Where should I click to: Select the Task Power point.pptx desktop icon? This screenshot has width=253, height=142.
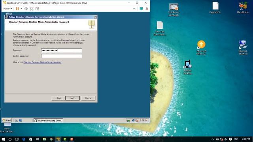click(x=174, y=10)
